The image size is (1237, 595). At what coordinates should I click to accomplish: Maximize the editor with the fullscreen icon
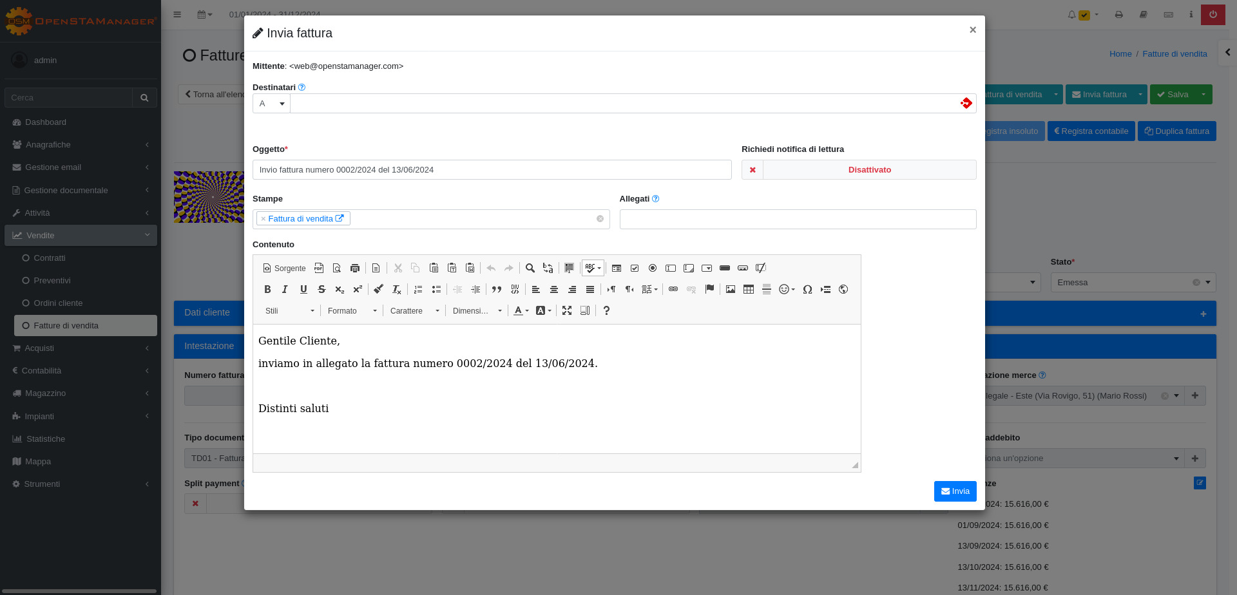pyautogui.click(x=567, y=311)
